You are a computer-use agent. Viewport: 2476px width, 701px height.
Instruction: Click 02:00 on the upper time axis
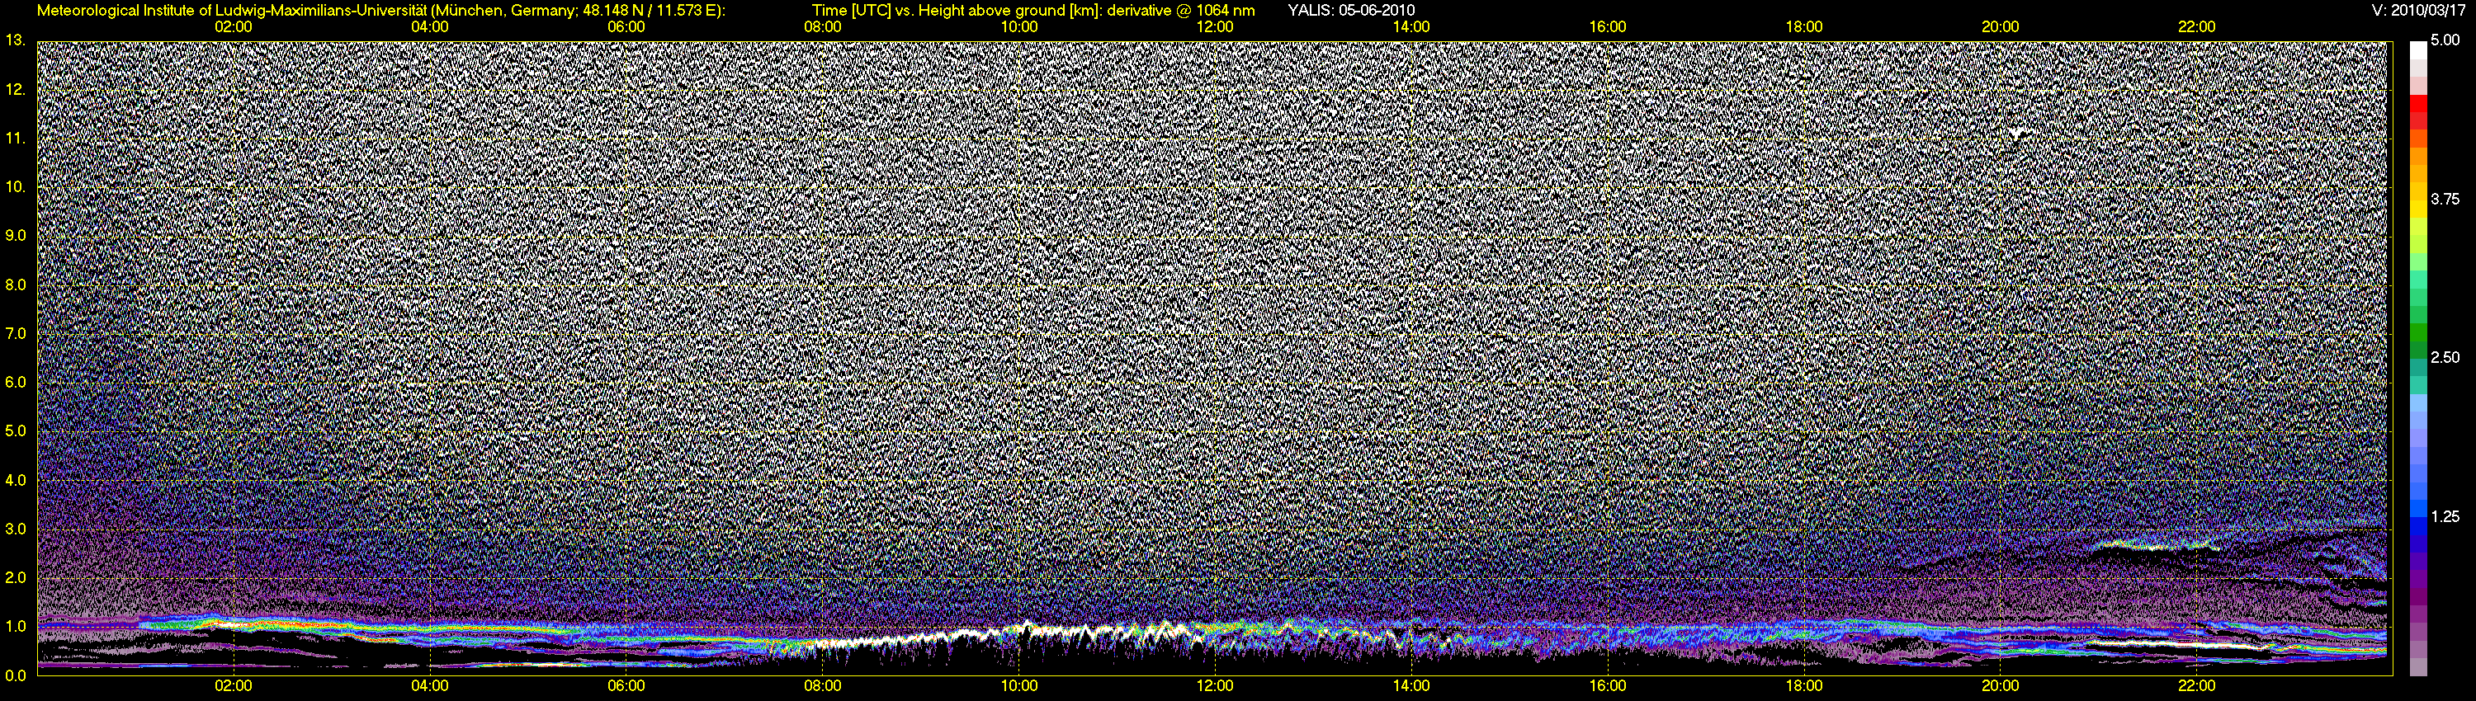point(234,27)
